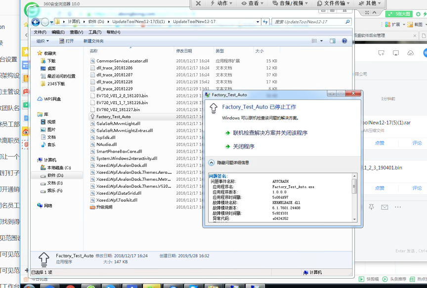Viewport: 427px width, 288px height.
Task: Collapse details with 隐藏问题详细信息 chevron
Action: [212, 163]
